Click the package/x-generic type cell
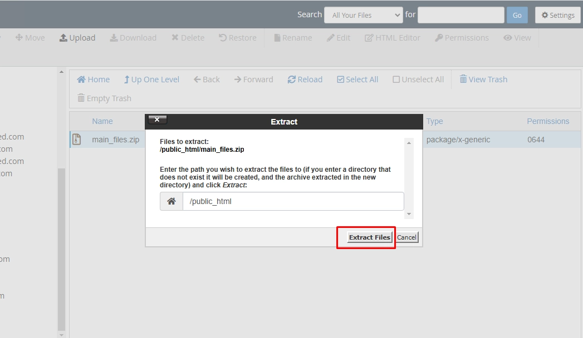The image size is (583, 338). pyautogui.click(x=458, y=140)
